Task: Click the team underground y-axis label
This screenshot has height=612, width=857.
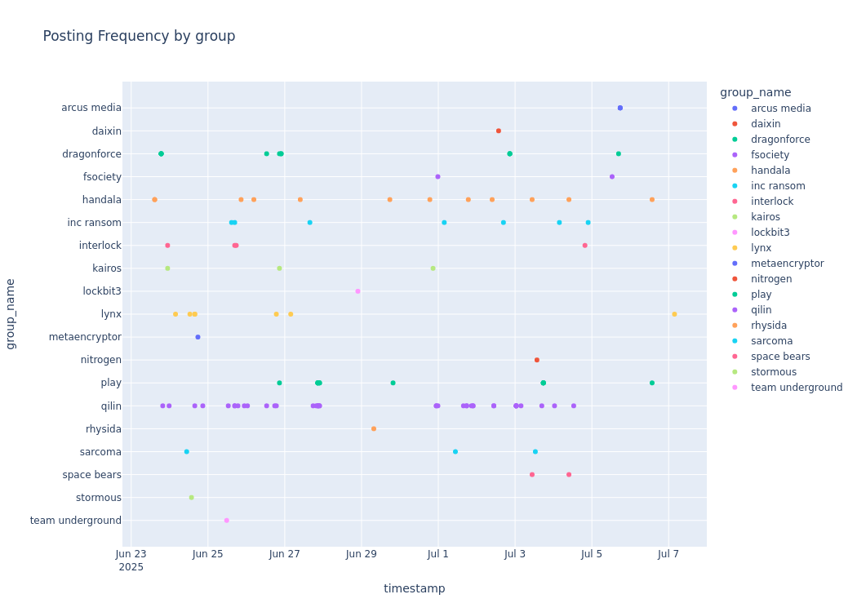Action: pos(76,521)
